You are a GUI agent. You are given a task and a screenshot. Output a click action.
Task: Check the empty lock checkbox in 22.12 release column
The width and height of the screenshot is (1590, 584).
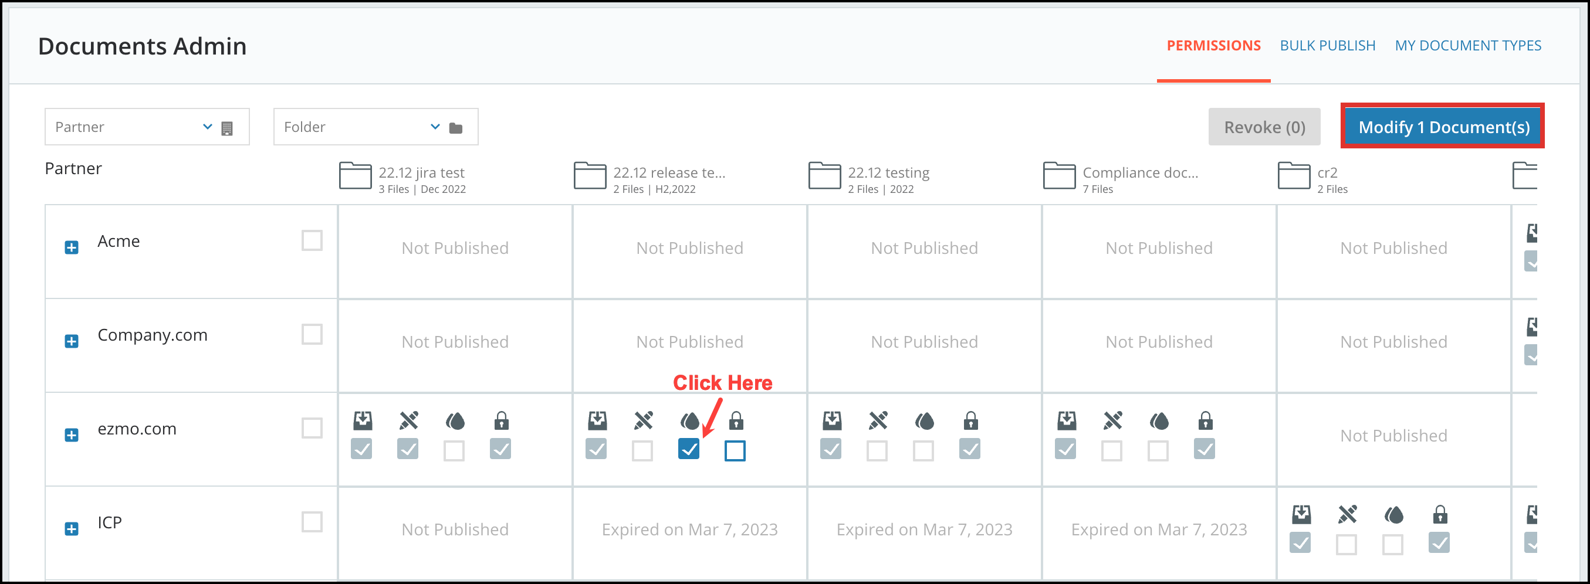click(735, 450)
